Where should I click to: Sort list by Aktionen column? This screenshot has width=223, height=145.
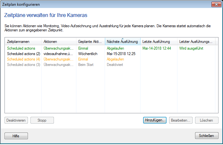tap(59, 42)
